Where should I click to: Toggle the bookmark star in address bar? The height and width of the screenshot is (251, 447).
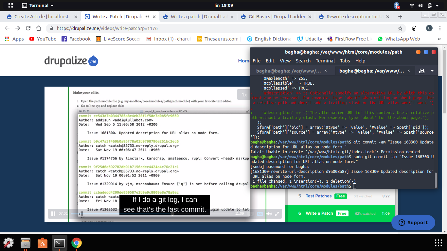click(x=400, y=29)
